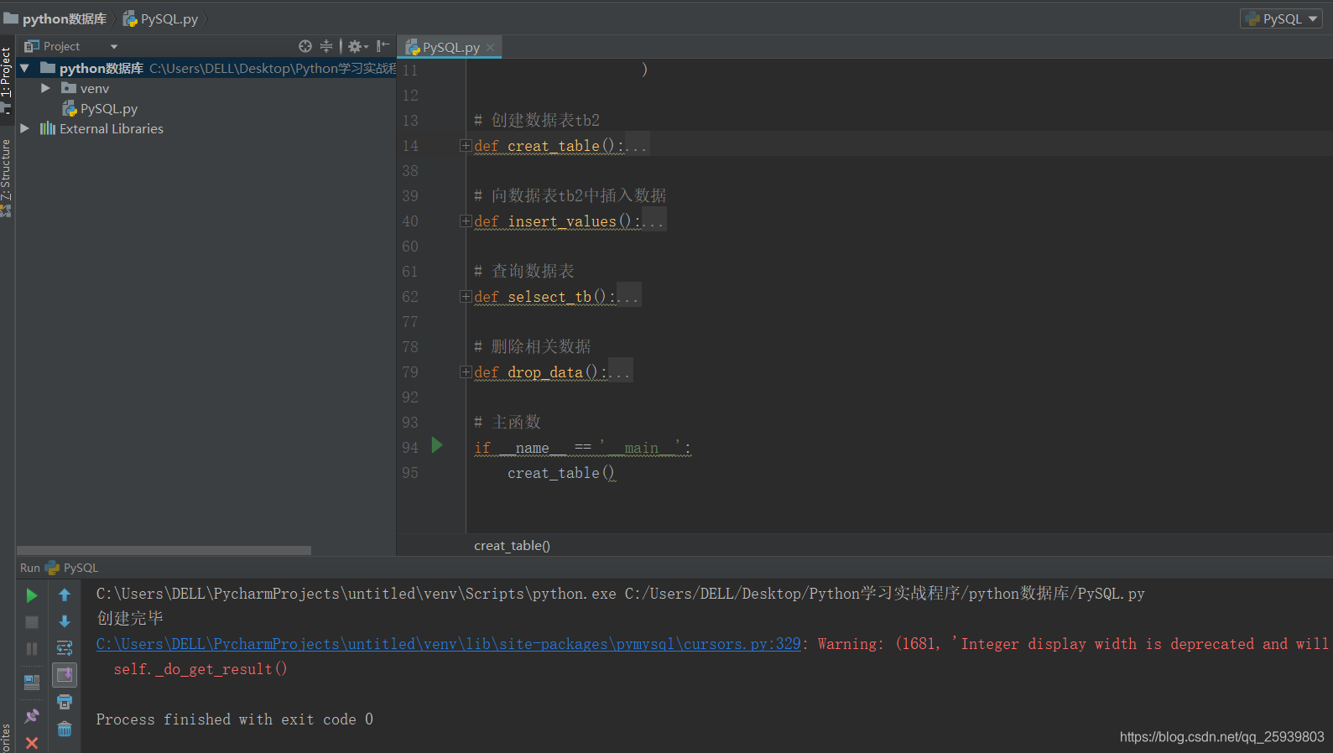The height and width of the screenshot is (753, 1333).
Task: Click the python数据库 folder icon in tree
Action: pyautogui.click(x=48, y=68)
